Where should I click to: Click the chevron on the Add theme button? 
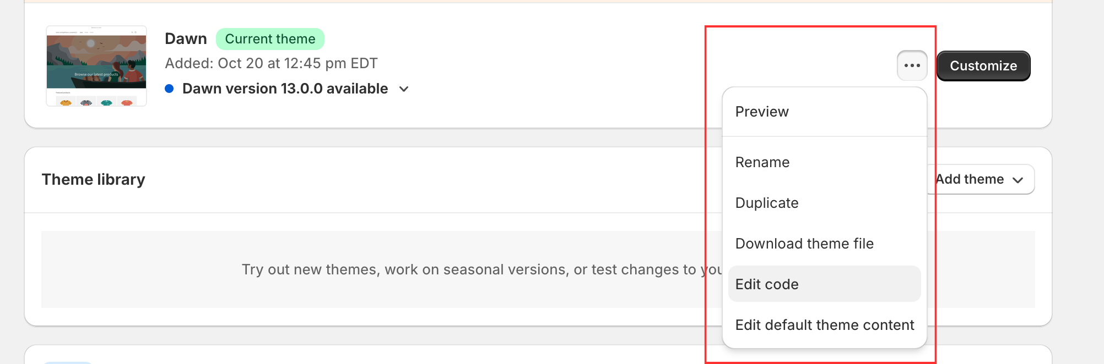click(1019, 179)
